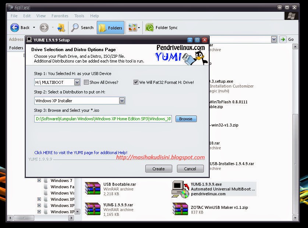This screenshot has height=228, width=308.
Task: Click scroll-up arrow of file list scrollbar
Action: [x=295, y=47]
